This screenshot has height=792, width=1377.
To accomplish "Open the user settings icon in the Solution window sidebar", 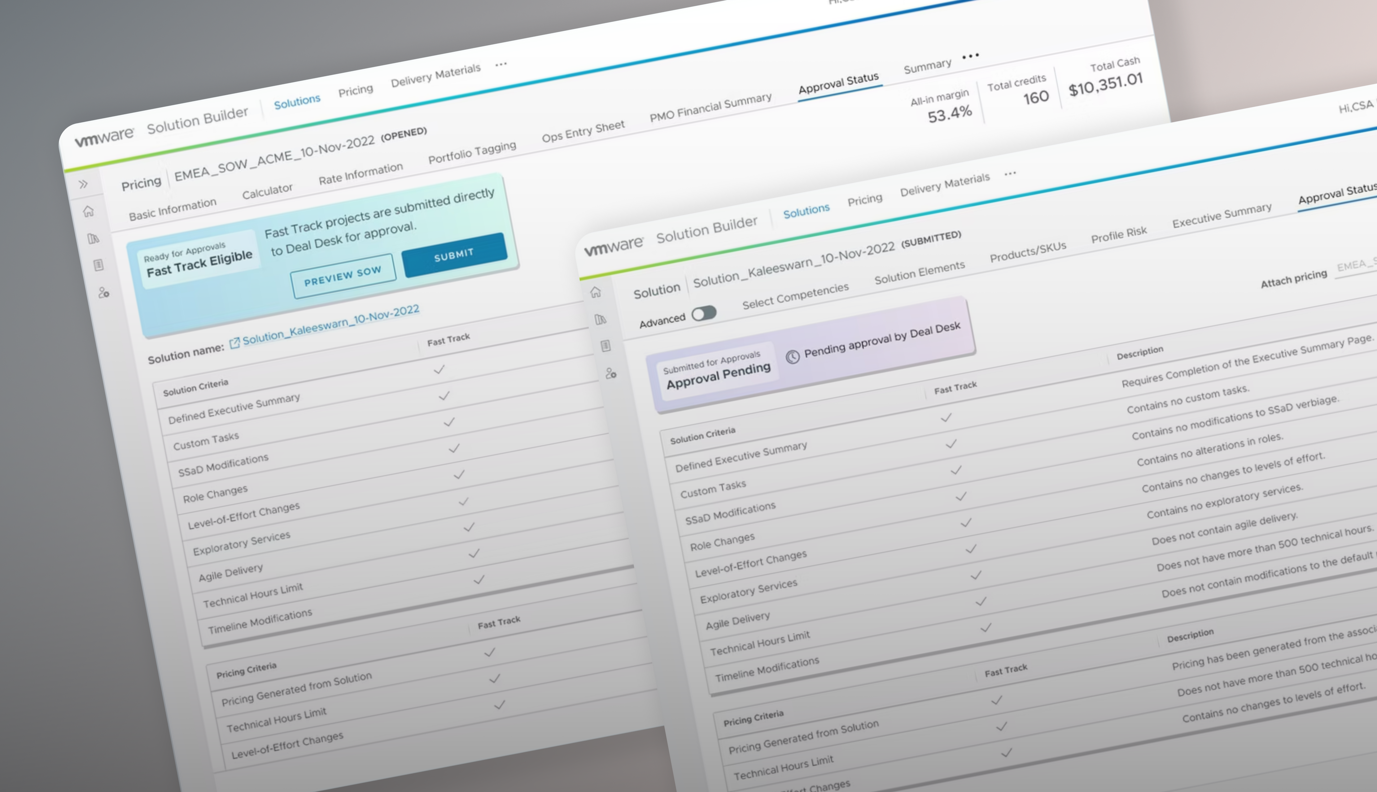I will [x=610, y=374].
